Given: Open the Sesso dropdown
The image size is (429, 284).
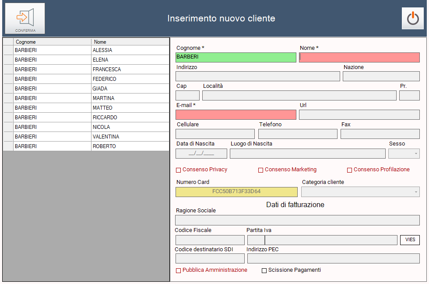Looking at the screenshot, I should [404, 153].
